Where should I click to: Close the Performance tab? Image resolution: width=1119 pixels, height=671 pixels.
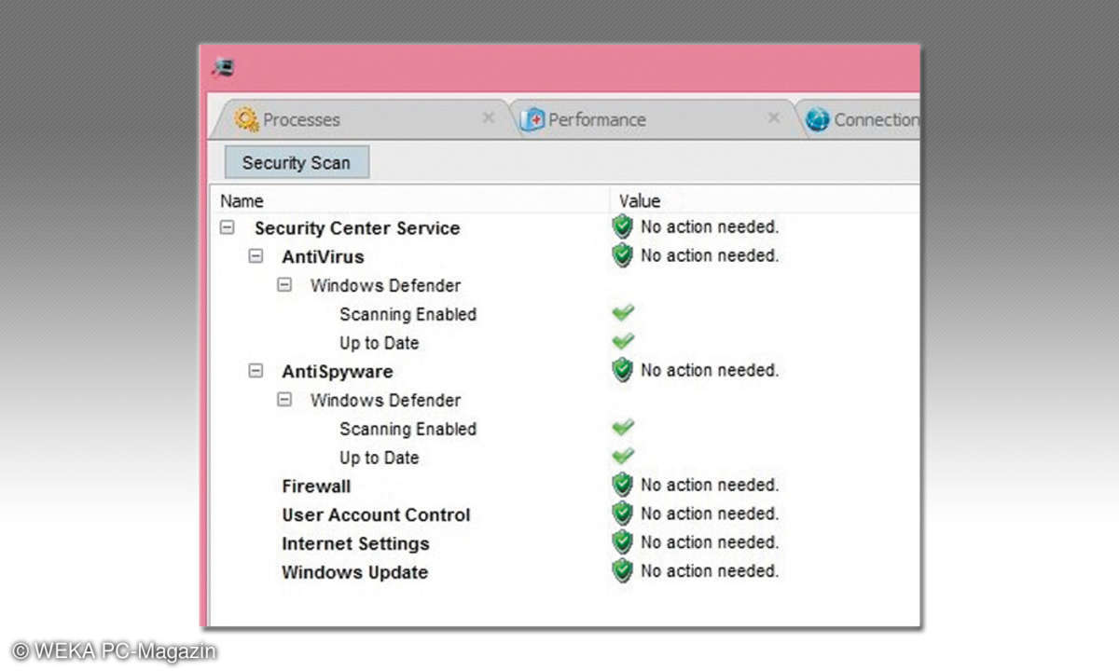[x=773, y=118]
